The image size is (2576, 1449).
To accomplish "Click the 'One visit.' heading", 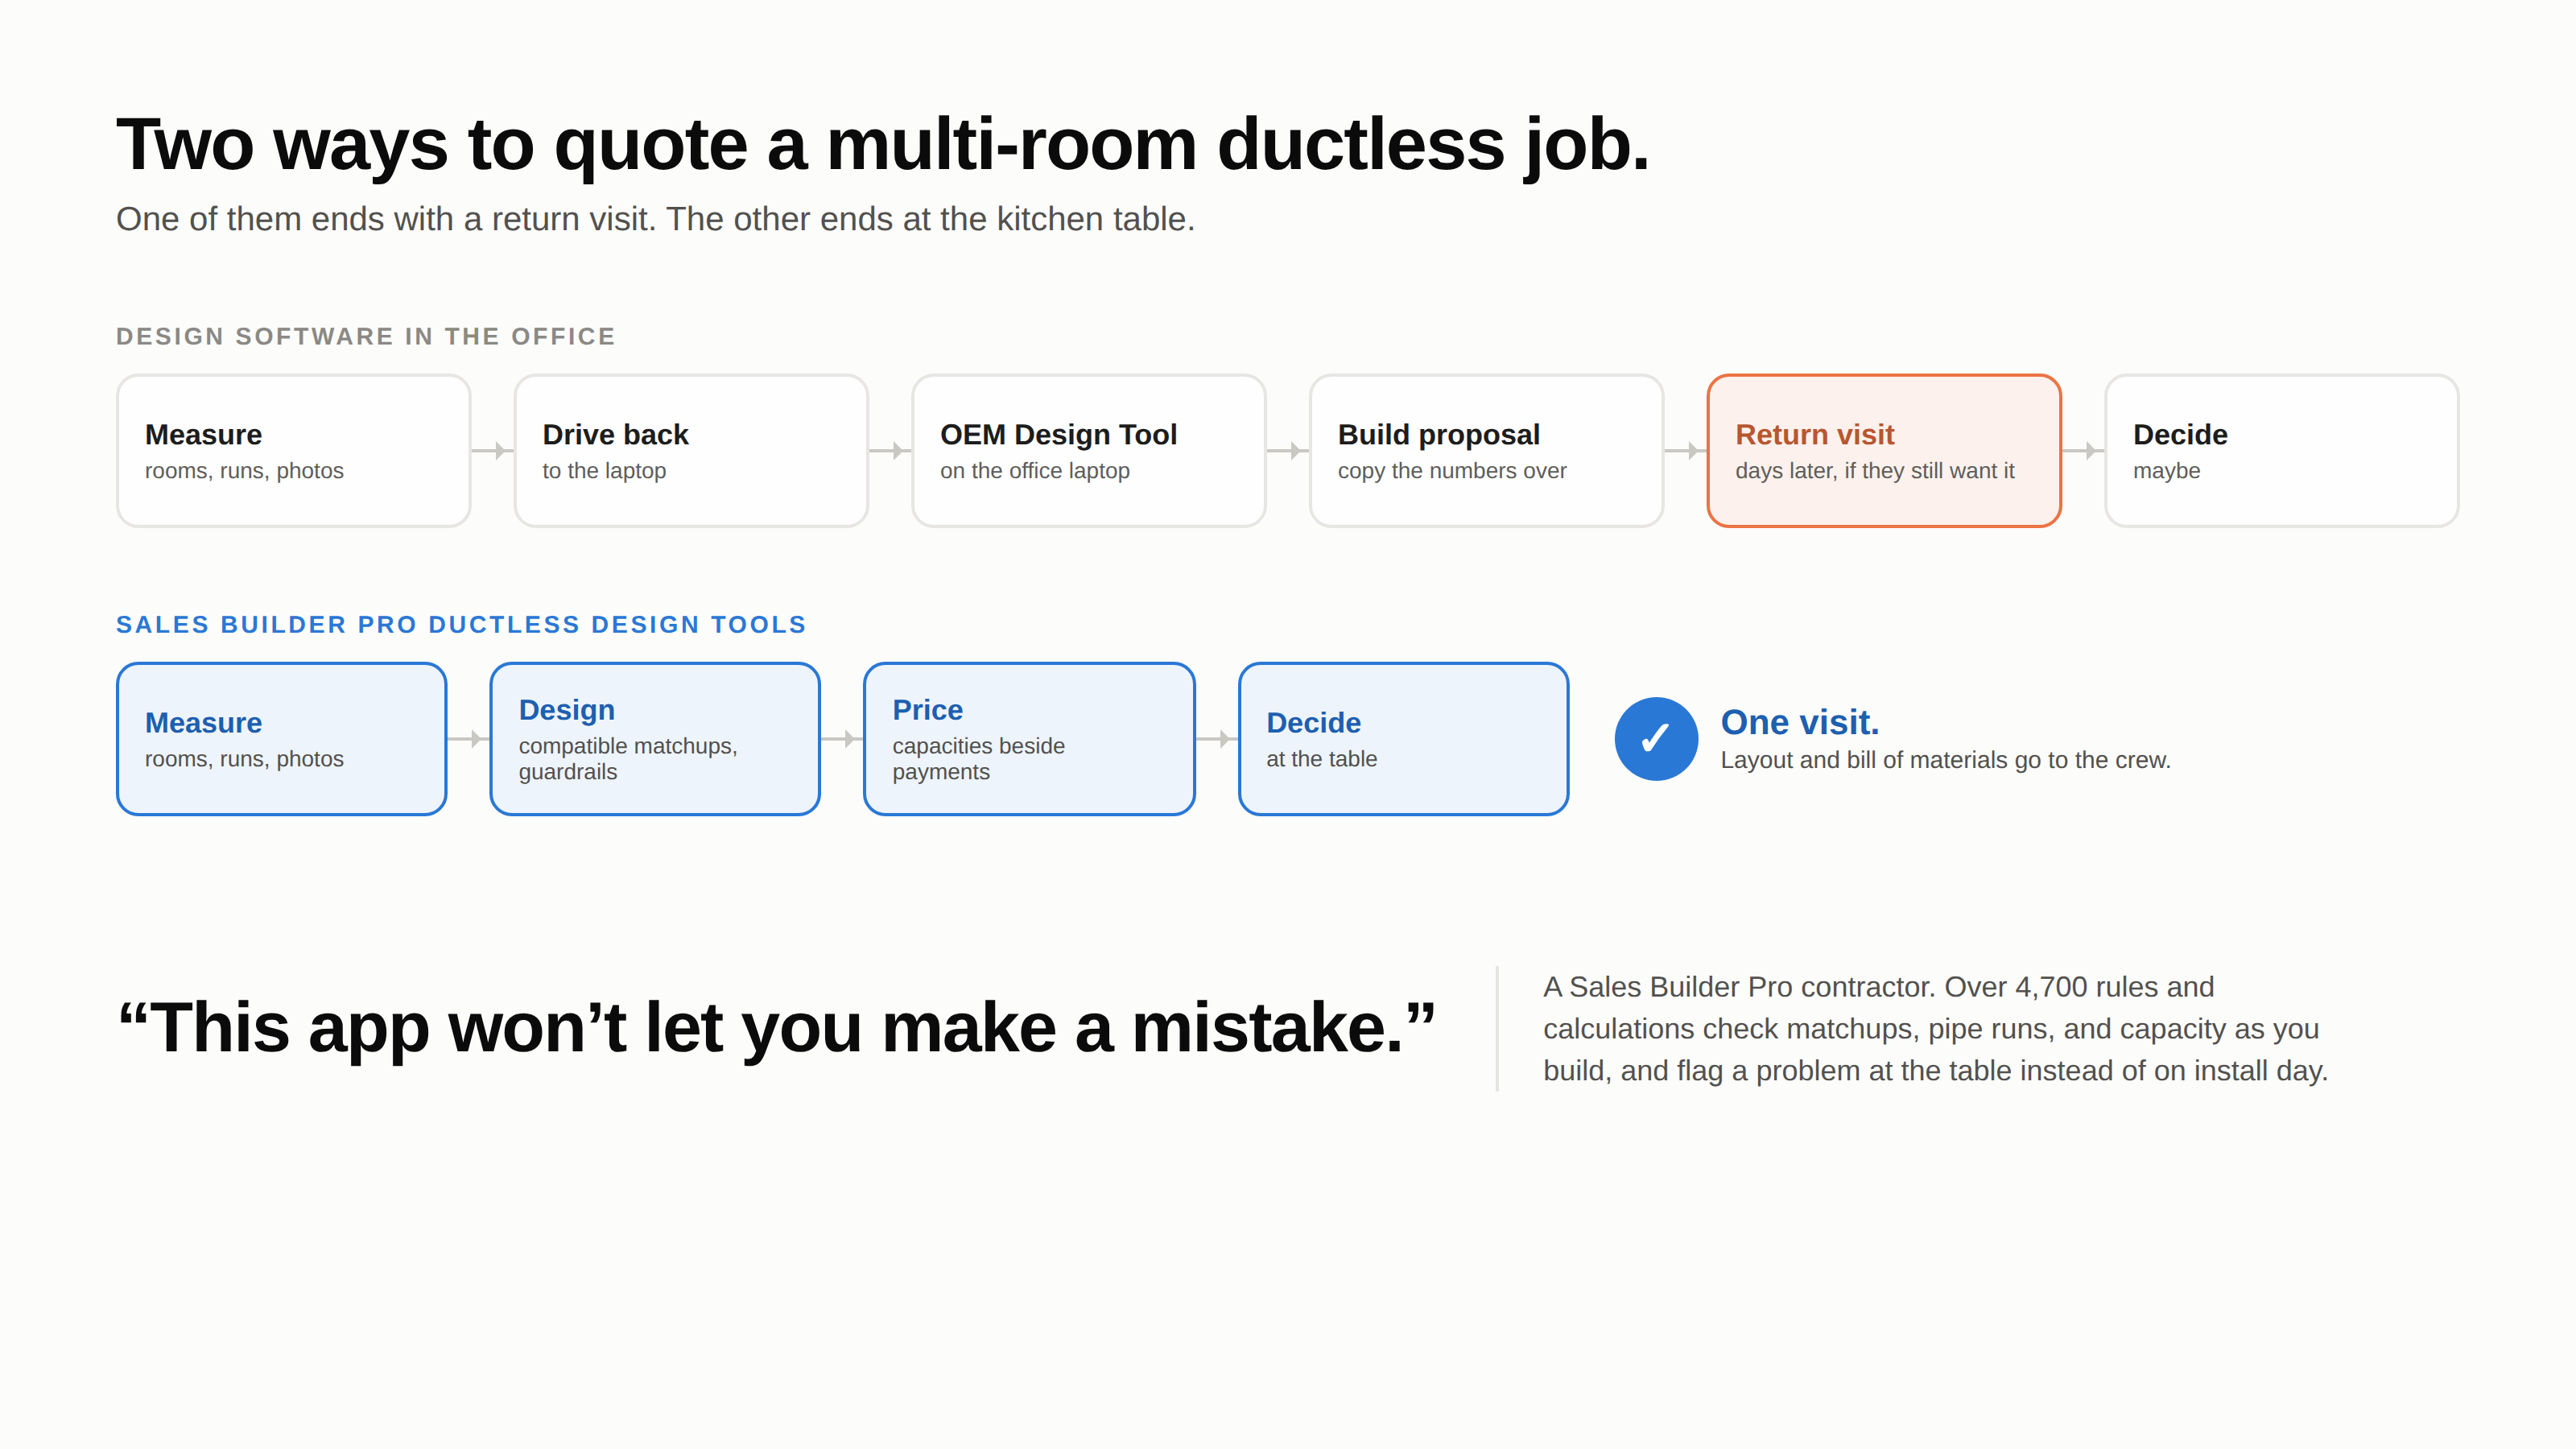I will click(1800, 722).
